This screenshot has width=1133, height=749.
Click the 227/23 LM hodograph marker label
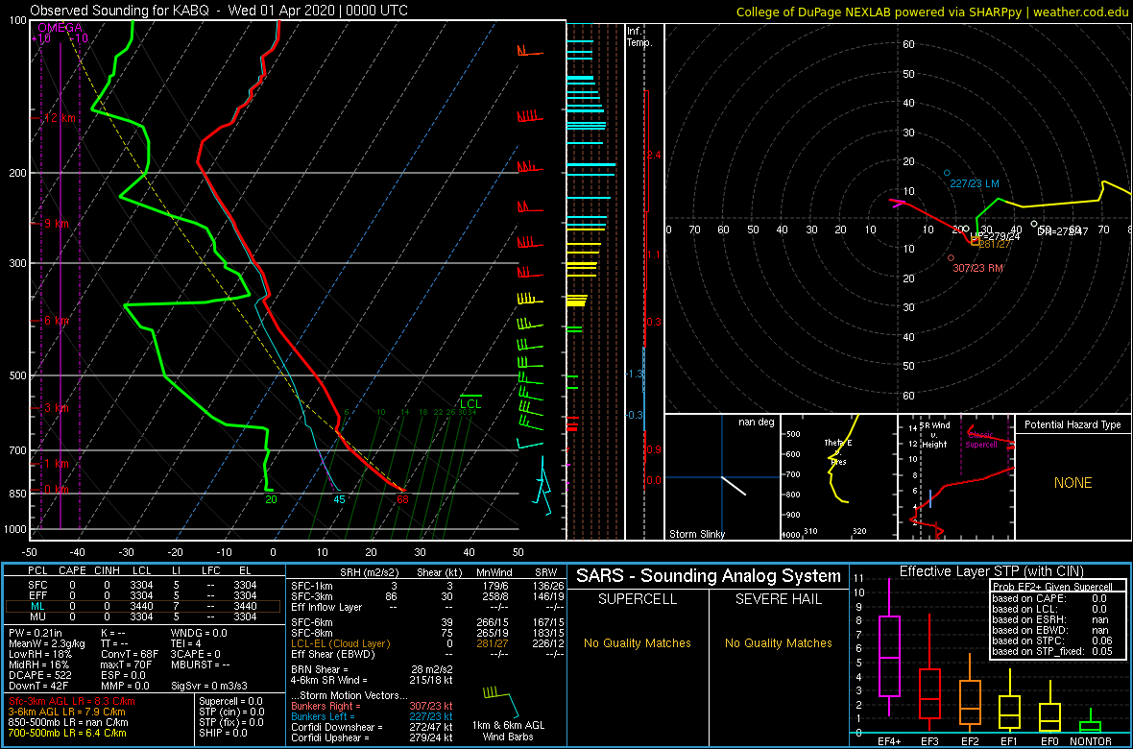point(974,184)
